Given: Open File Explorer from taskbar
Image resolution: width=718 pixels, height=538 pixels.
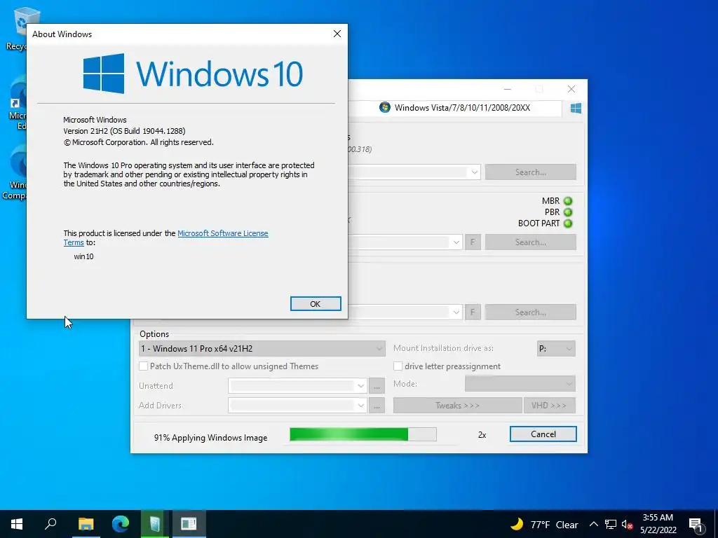Looking at the screenshot, I should pyautogui.click(x=86, y=524).
